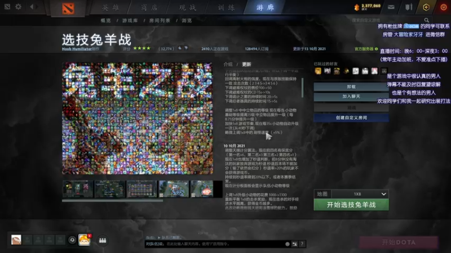The width and height of the screenshot is (451, 253).
Task: Click the large game preview image
Action: point(138,118)
